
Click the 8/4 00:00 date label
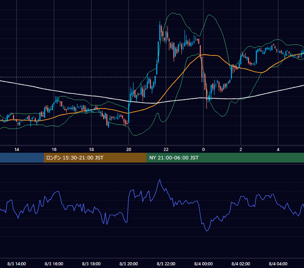(x=203, y=264)
